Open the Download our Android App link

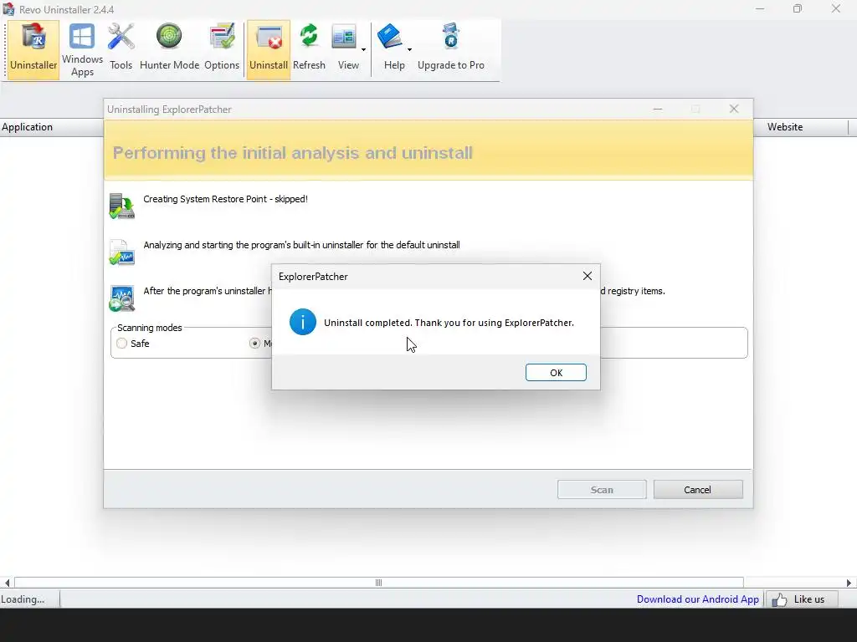point(698,599)
